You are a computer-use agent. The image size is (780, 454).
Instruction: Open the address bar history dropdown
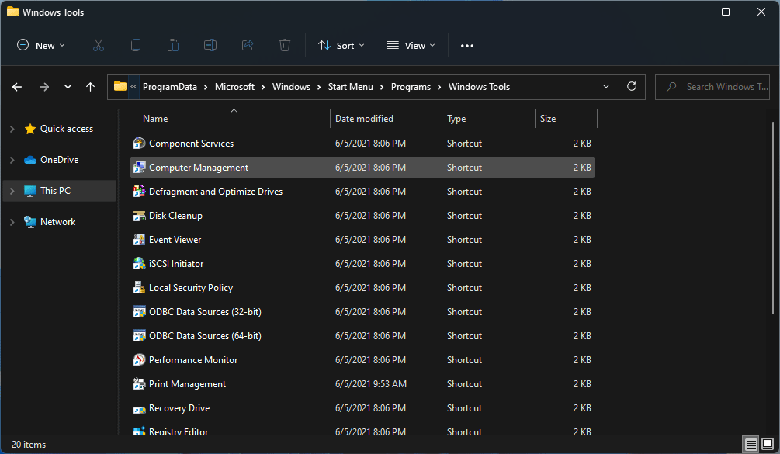pos(605,86)
